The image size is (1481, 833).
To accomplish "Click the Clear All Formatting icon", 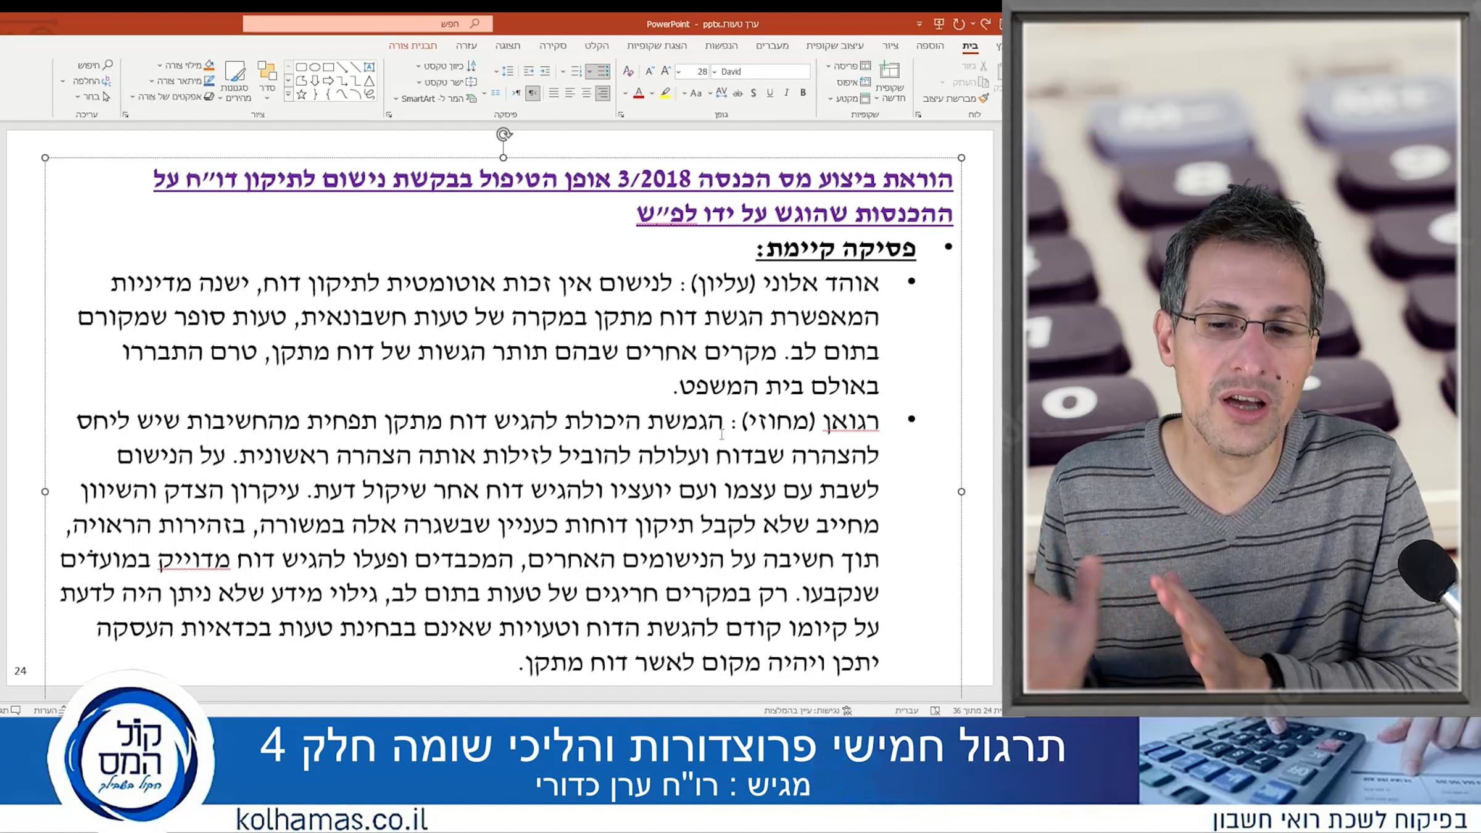I will tap(628, 71).
